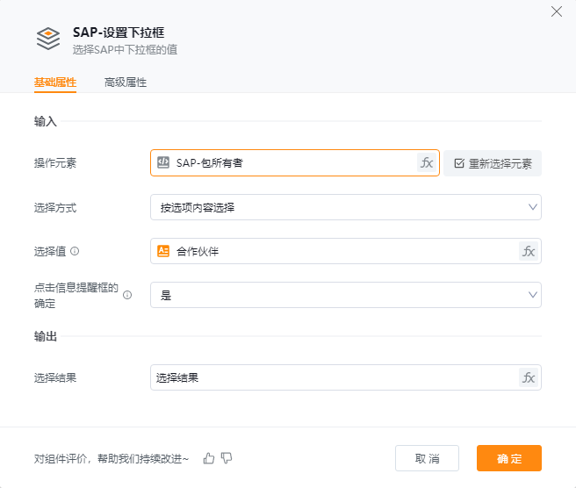Click the SAP layered component icon
The width and height of the screenshot is (576, 488).
point(48,39)
